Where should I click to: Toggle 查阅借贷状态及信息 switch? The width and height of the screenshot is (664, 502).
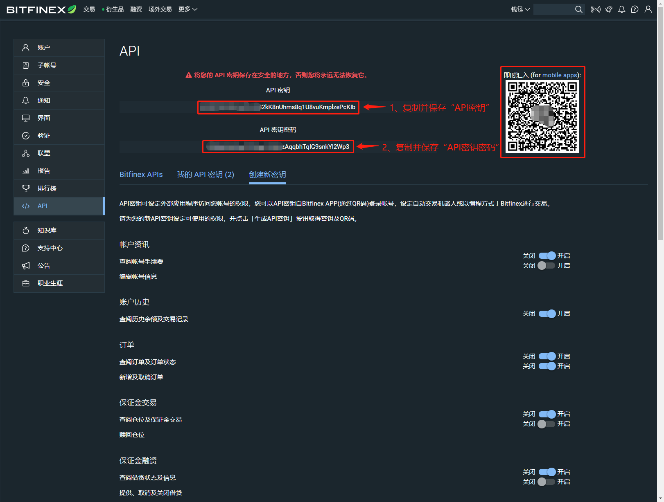pos(547,472)
